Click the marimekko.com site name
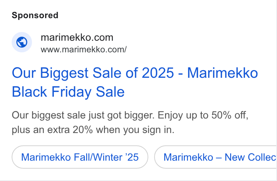 77,37
